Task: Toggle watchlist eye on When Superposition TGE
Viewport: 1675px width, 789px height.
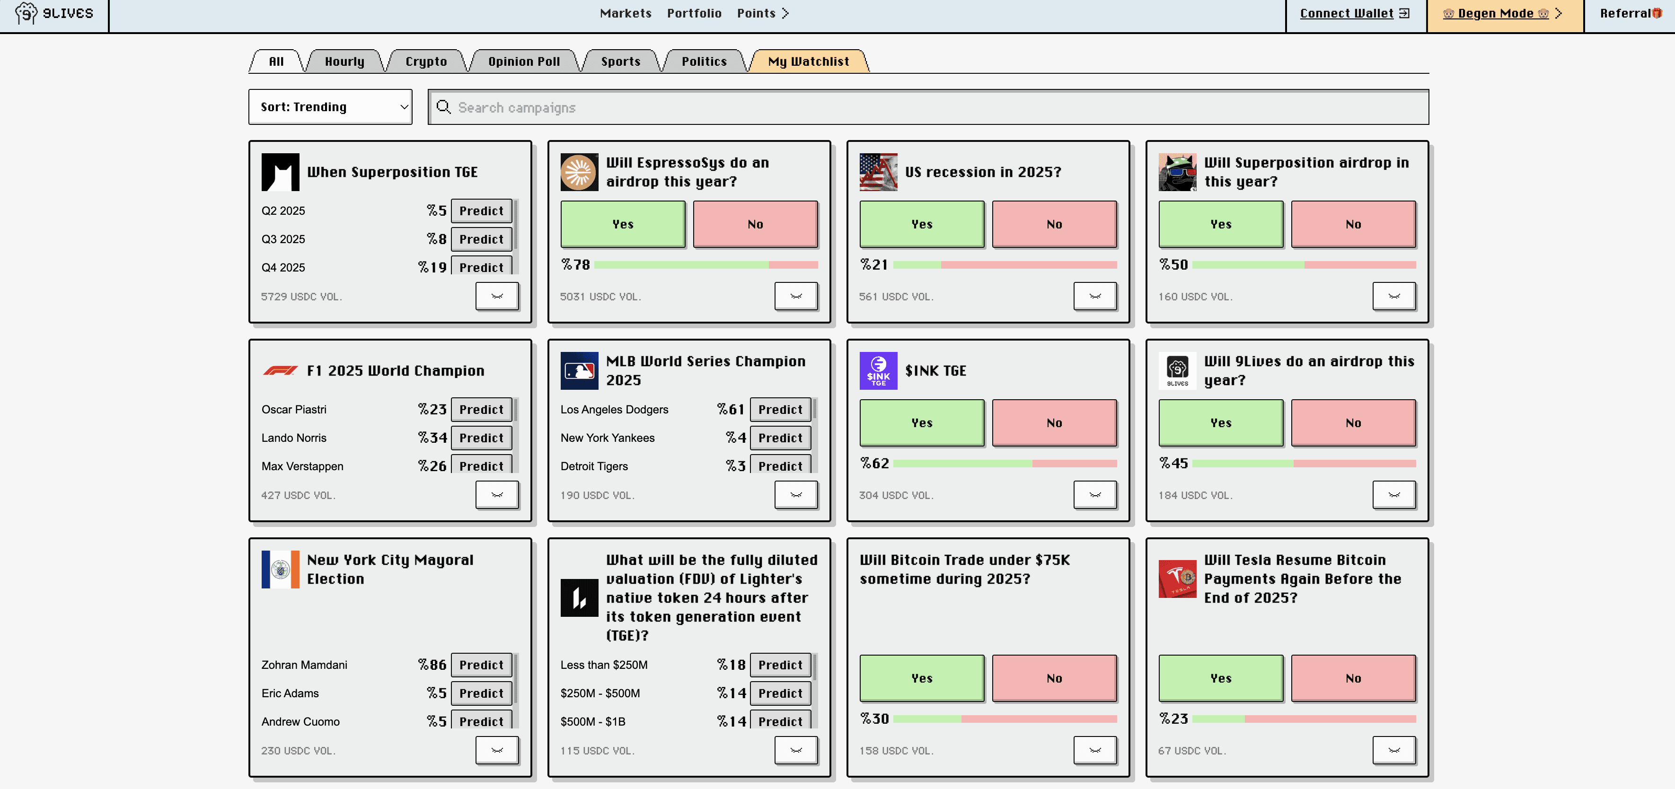Action: tap(497, 297)
